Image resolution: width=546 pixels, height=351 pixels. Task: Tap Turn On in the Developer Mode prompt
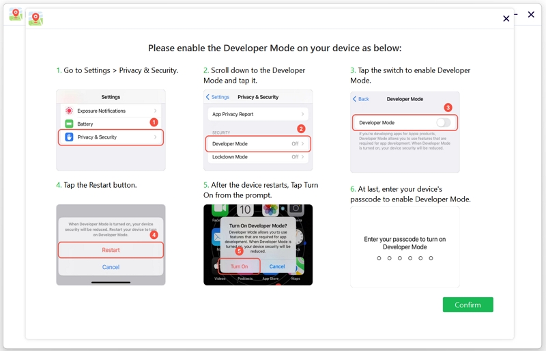click(x=239, y=266)
